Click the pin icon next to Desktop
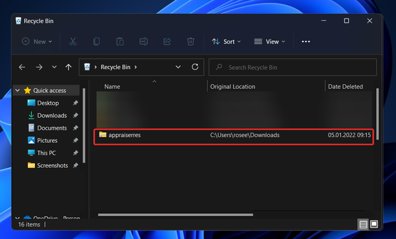 [x=75, y=103]
